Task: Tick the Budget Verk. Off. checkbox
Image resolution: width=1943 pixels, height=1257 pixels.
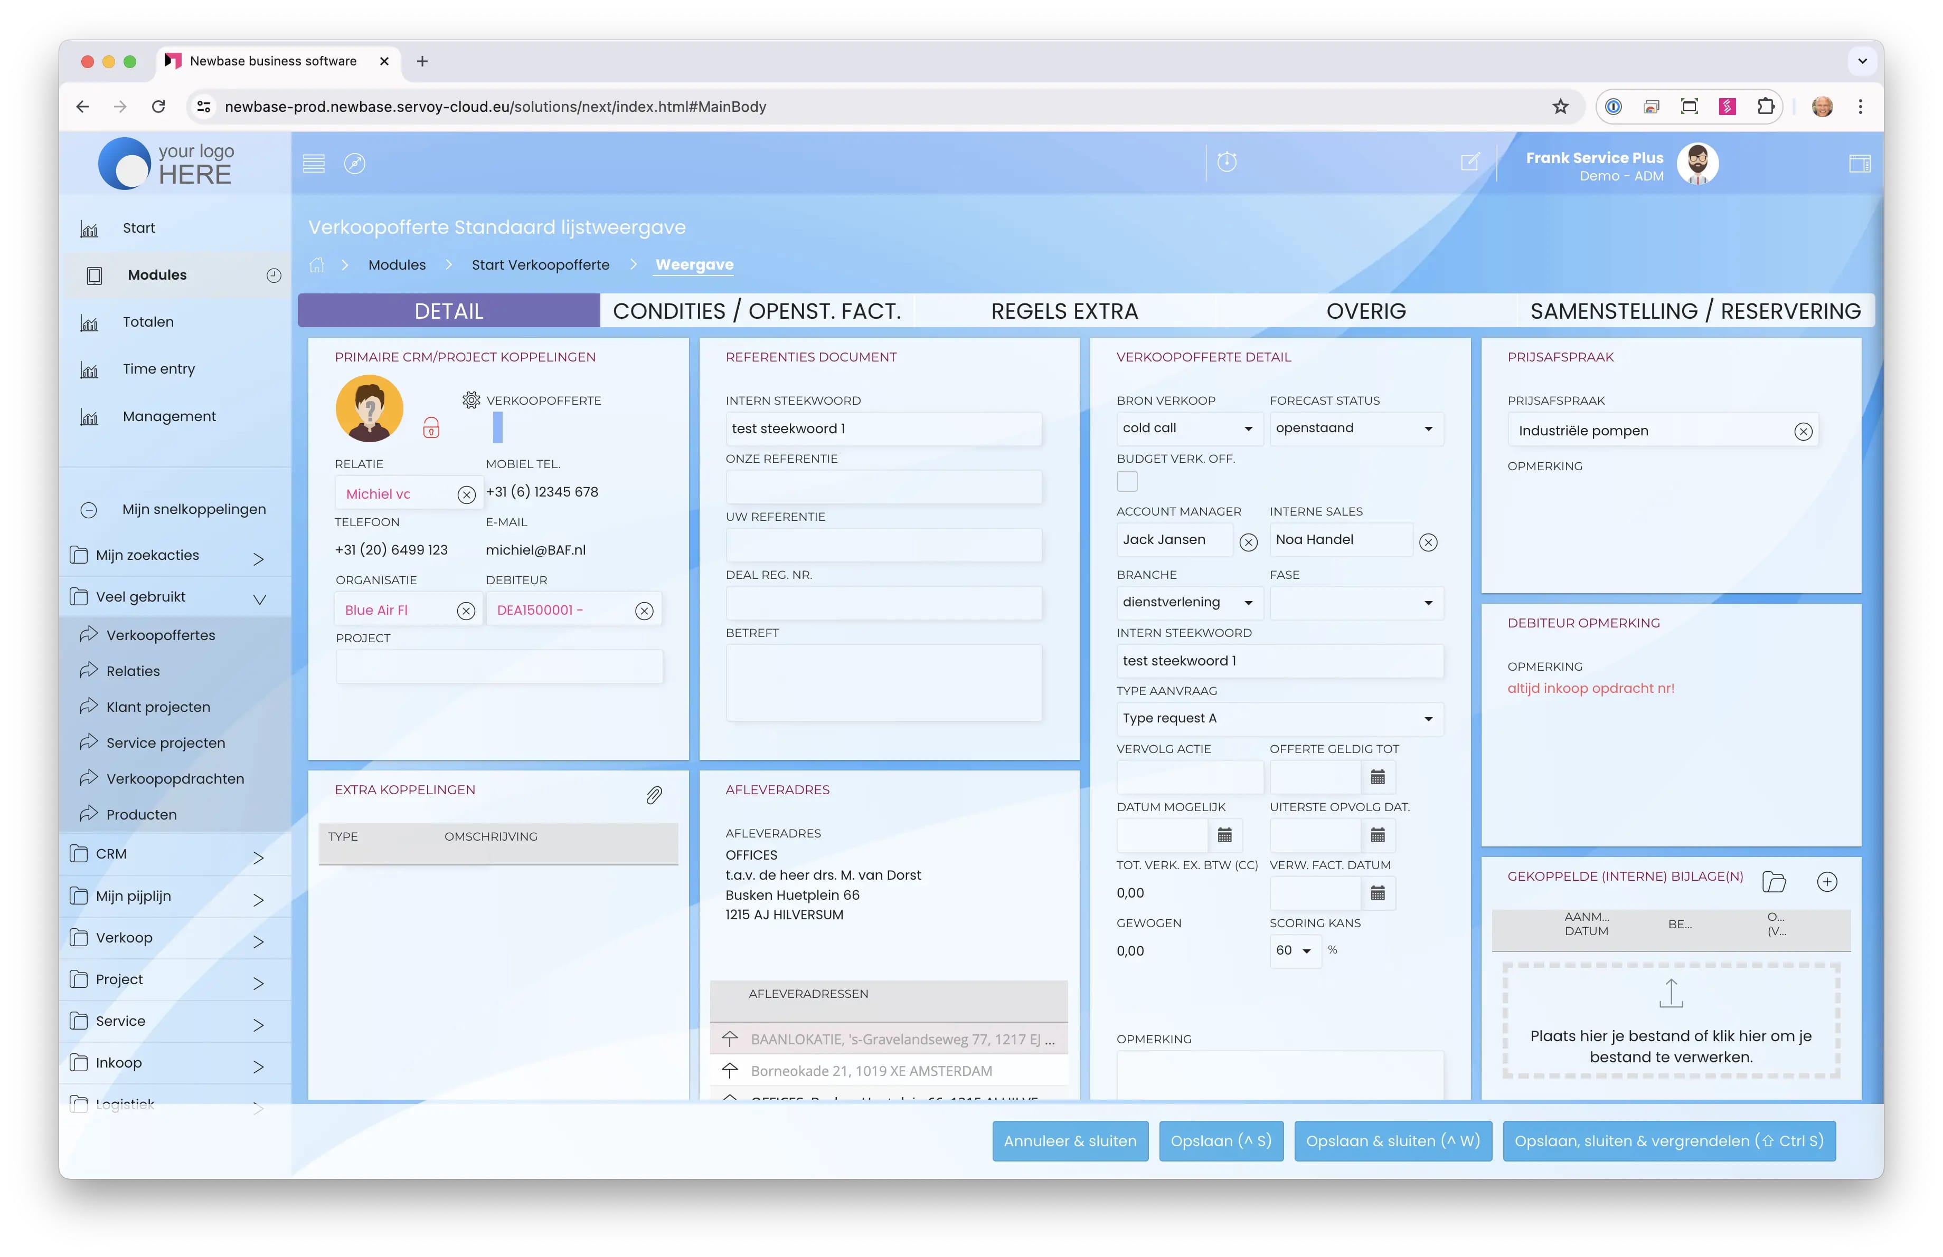Action: click(1127, 482)
